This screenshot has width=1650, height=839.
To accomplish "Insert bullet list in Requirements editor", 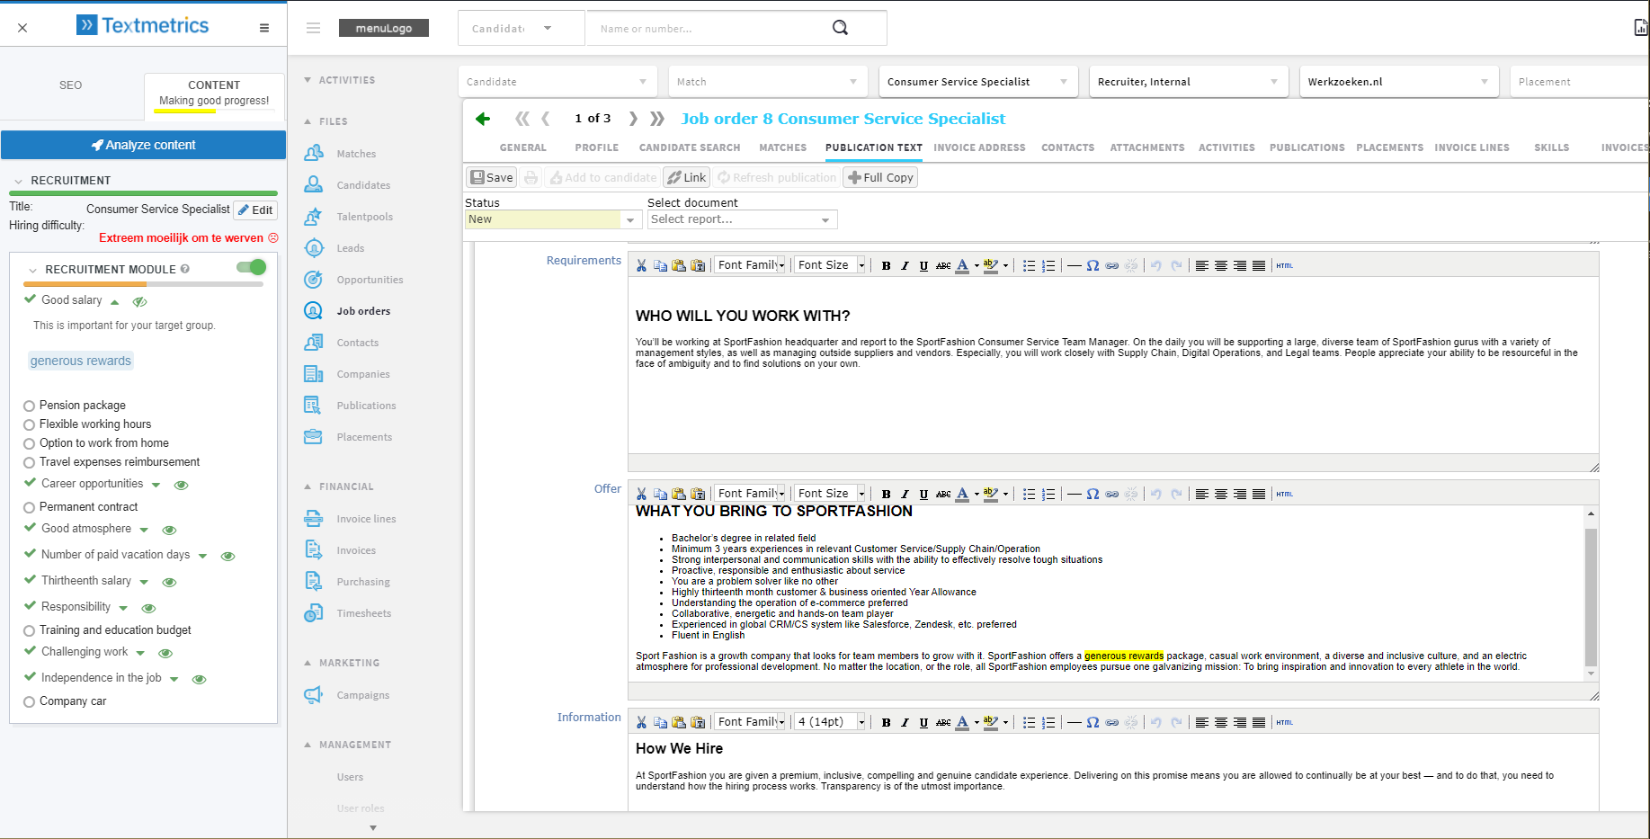I will pos(1029,265).
